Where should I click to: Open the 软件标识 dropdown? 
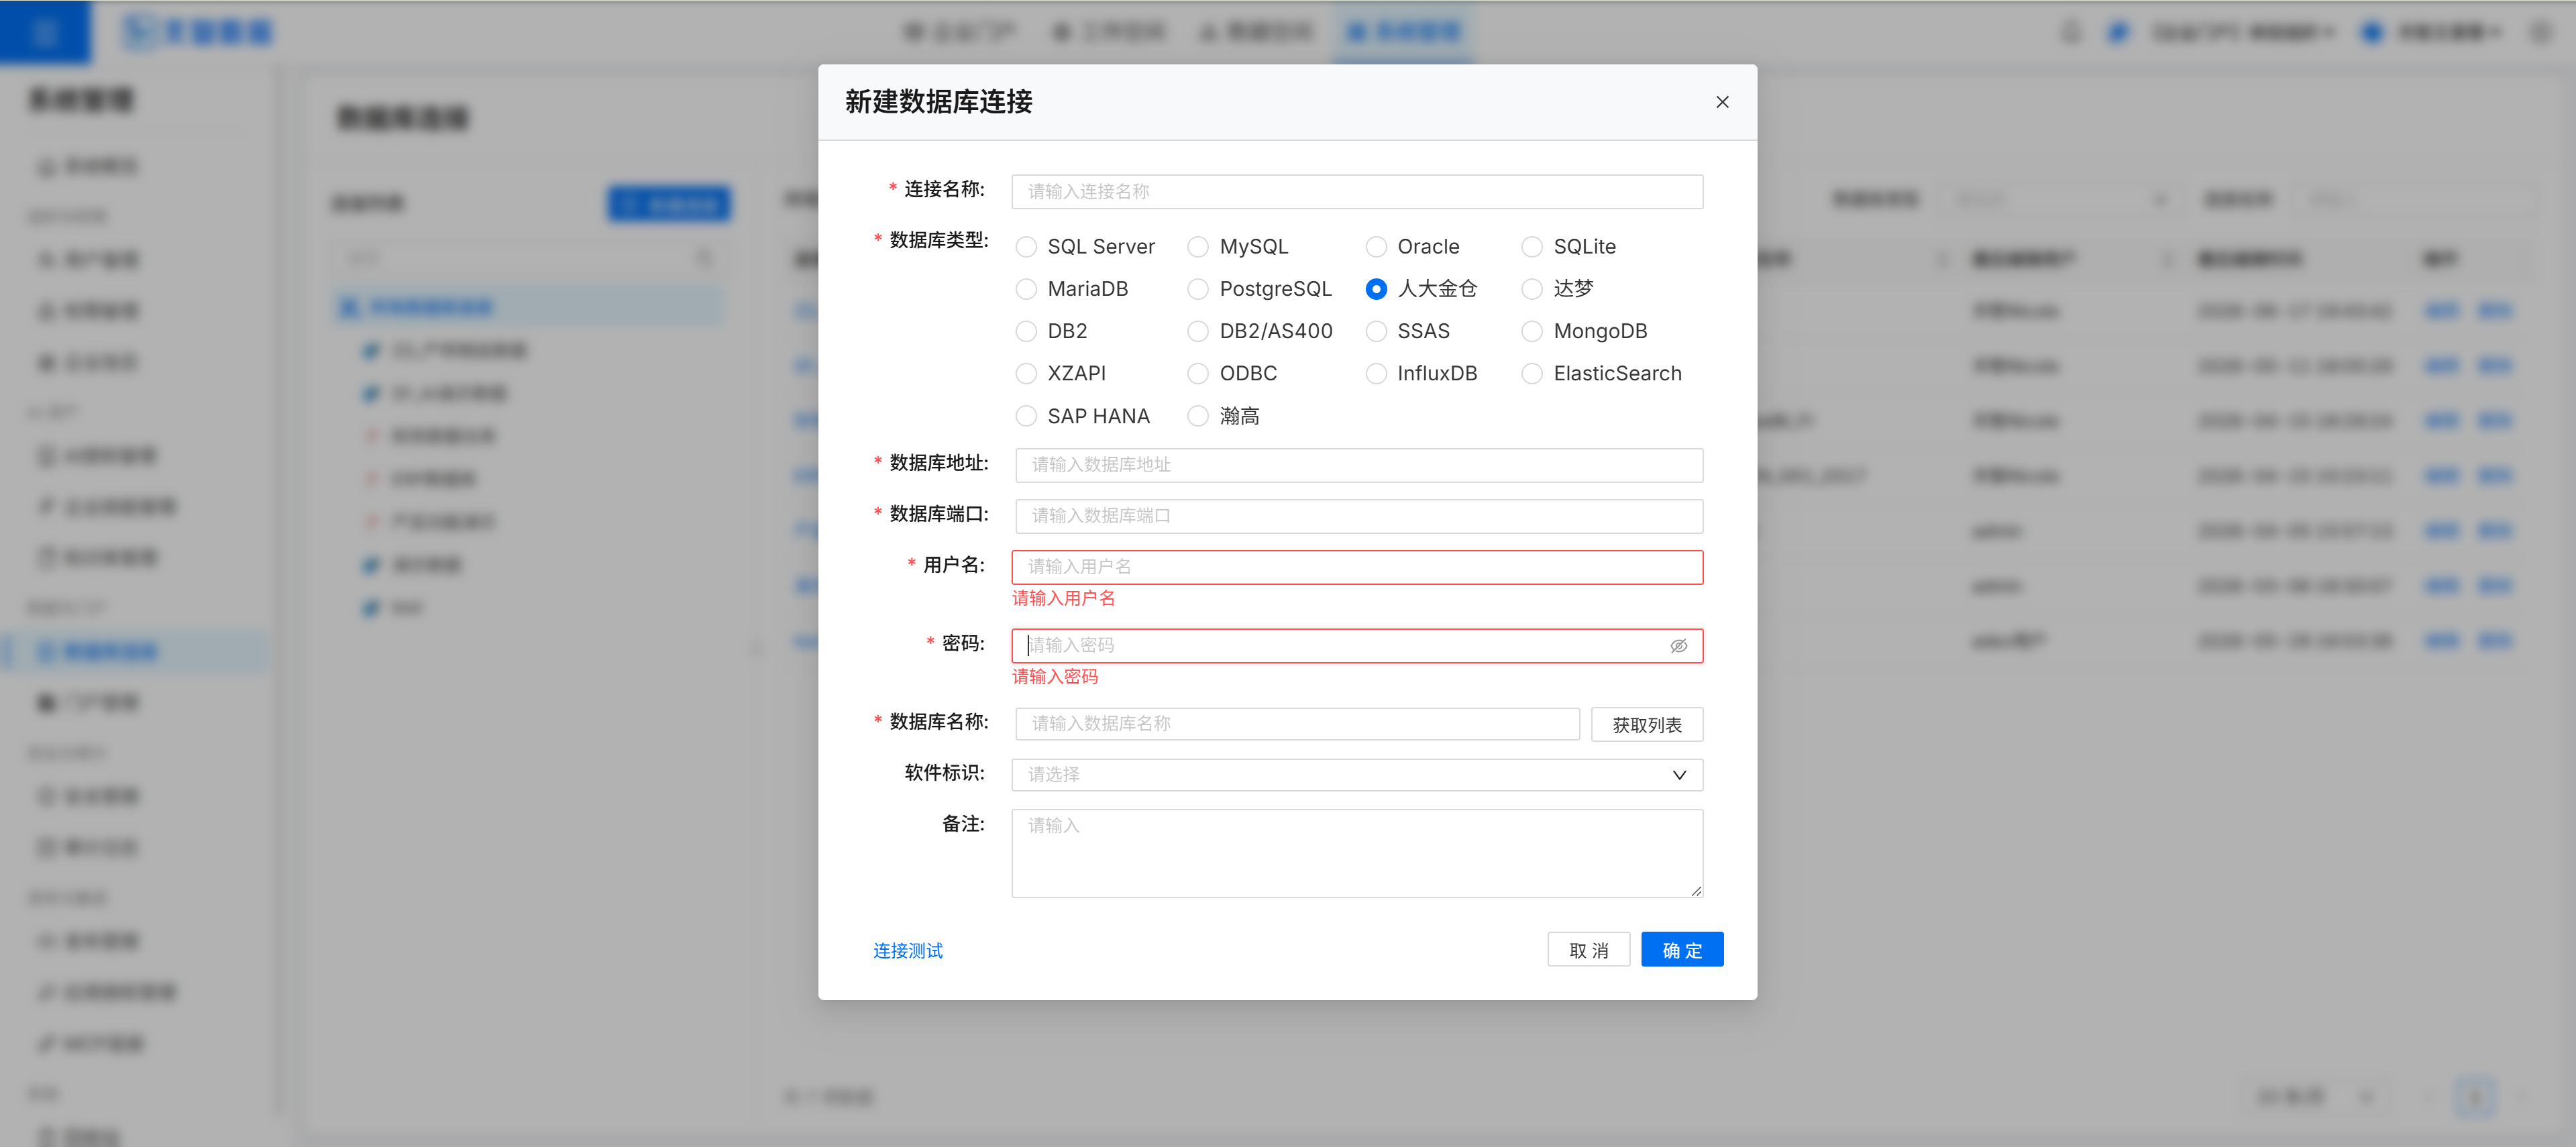pos(1357,775)
